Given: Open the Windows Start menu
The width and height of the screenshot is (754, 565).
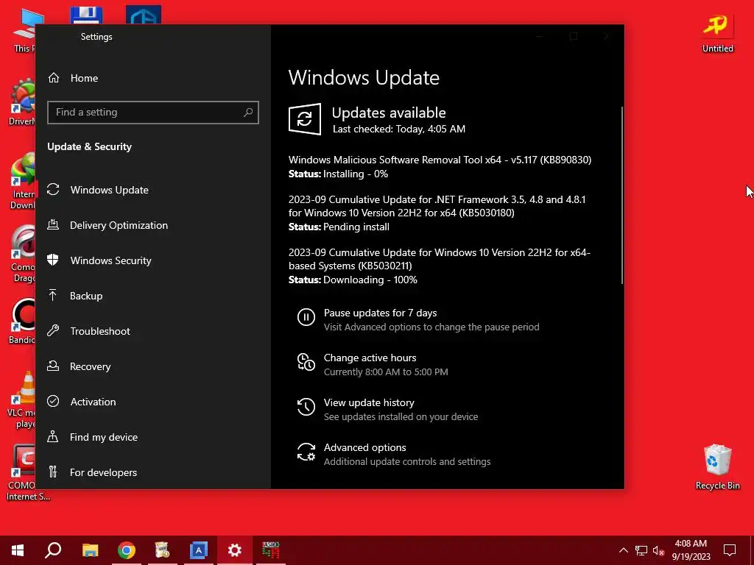Looking at the screenshot, I should 18,550.
